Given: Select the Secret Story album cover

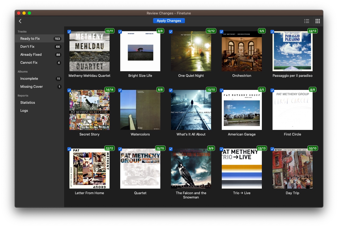Looking at the screenshot, I should [x=90, y=110].
